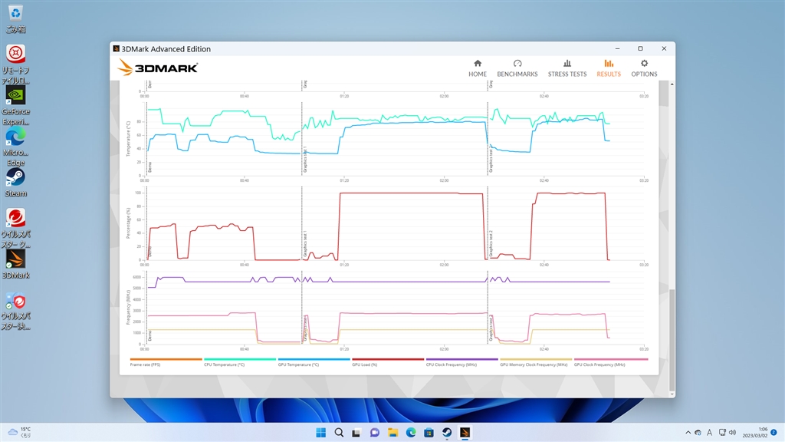Open Microsoft Edge from taskbar
This screenshot has height=442, width=785.
click(x=411, y=432)
